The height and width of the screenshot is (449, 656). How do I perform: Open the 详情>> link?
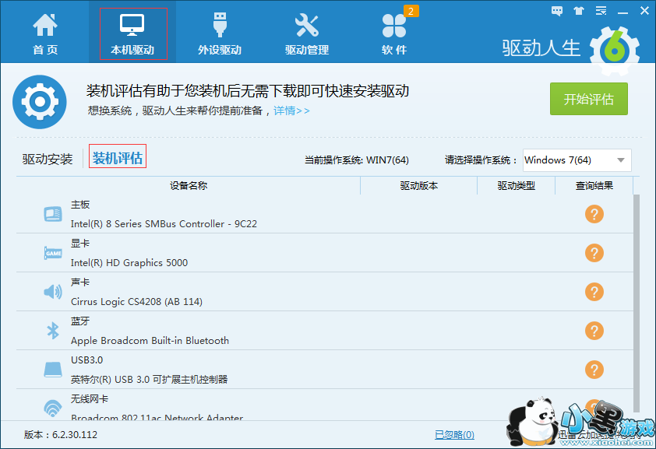291,110
